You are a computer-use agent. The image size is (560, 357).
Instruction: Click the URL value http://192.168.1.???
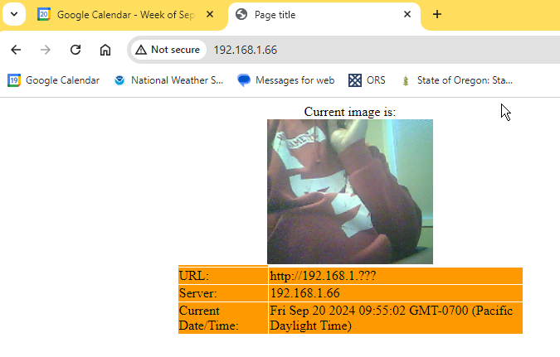[328, 275]
